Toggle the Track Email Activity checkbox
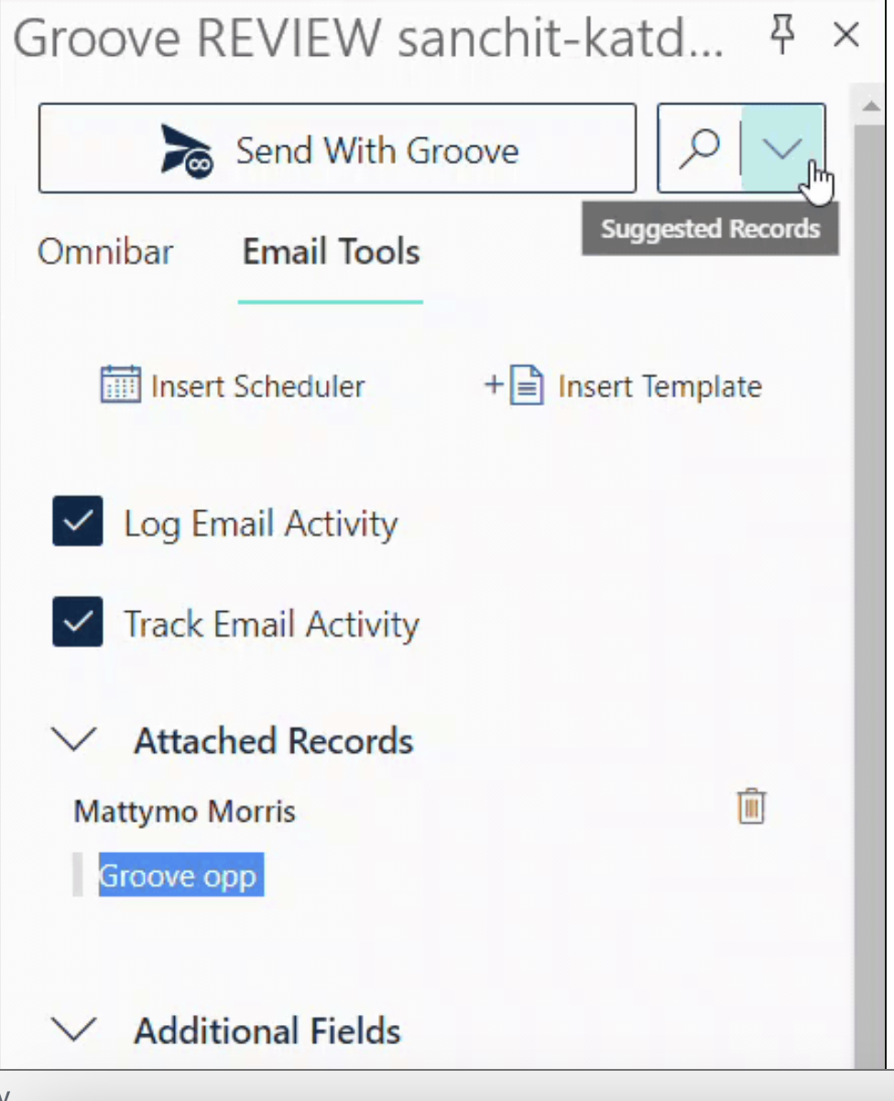This screenshot has width=894, height=1101. 78,622
